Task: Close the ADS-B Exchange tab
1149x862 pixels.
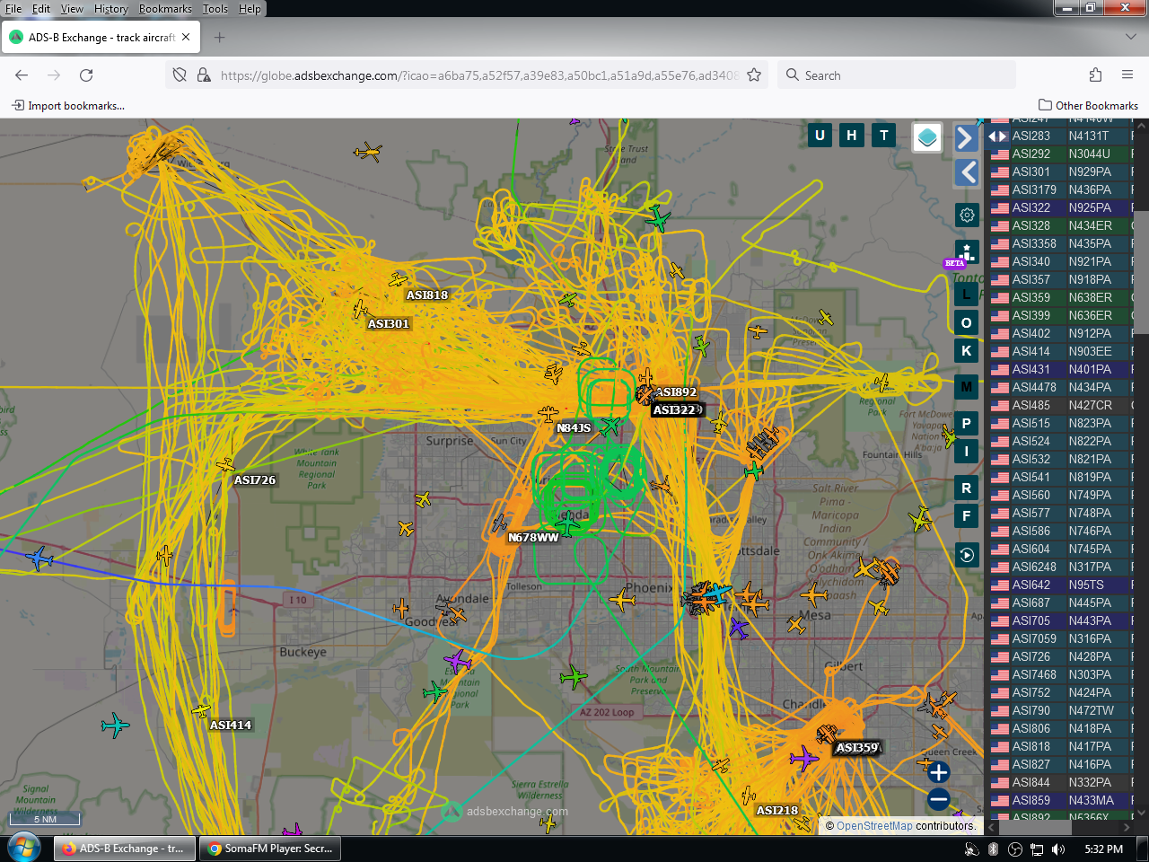Action: click(186, 38)
